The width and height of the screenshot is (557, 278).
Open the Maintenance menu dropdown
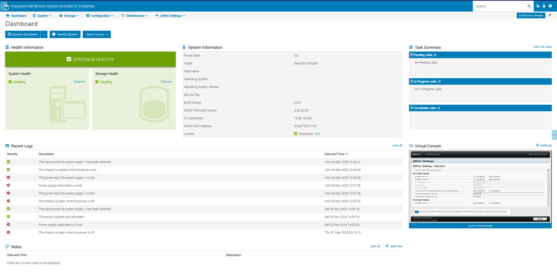(135, 15)
